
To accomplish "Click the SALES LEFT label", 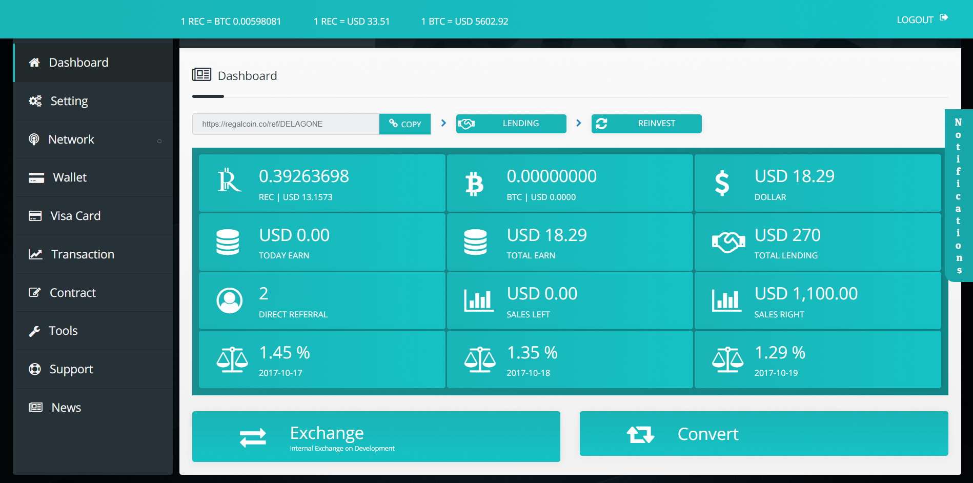I will (x=528, y=315).
